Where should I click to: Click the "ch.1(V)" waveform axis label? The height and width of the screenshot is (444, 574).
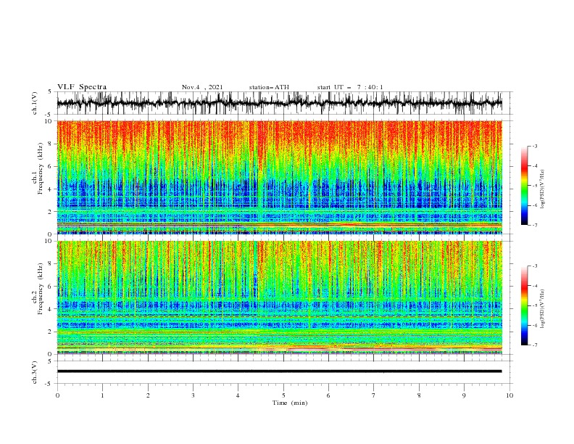[x=35, y=103]
